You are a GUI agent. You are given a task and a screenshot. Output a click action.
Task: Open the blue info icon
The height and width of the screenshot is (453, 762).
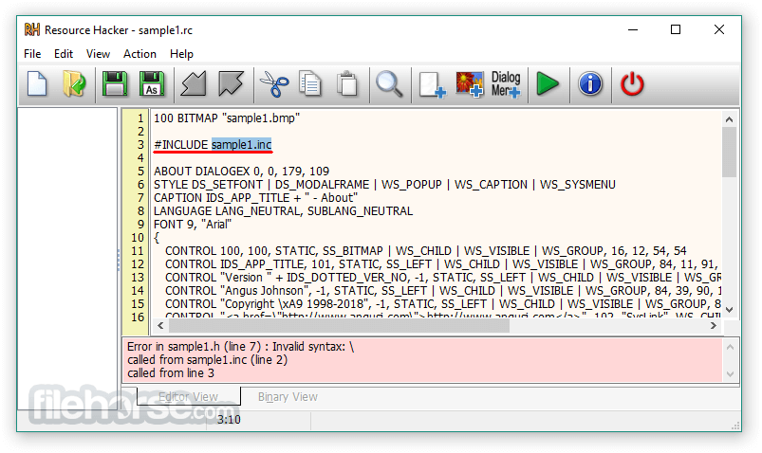click(x=590, y=84)
